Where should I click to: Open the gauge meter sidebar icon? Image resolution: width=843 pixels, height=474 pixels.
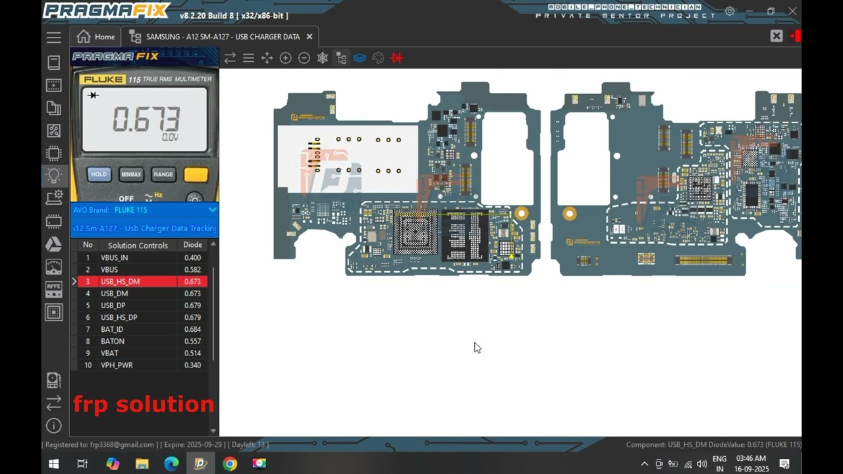pyautogui.click(x=54, y=267)
